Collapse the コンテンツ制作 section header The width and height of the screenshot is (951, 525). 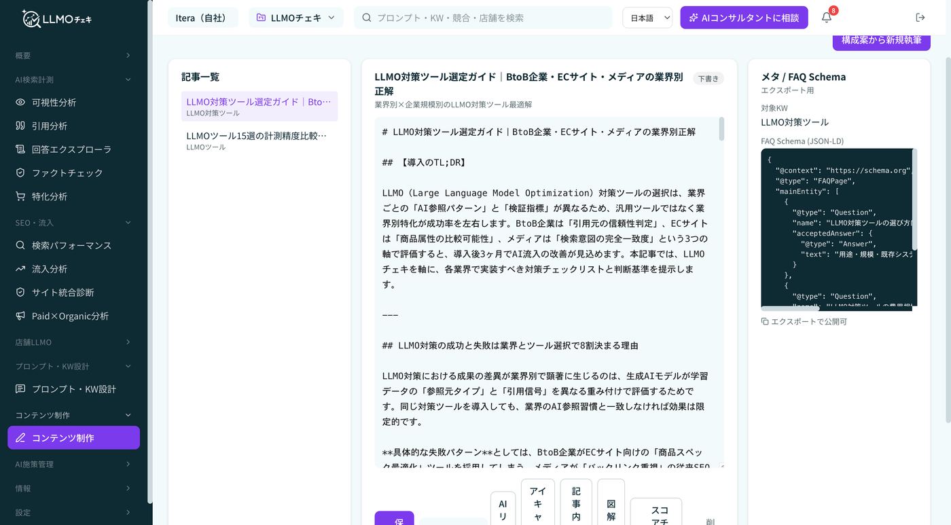[73, 415]
